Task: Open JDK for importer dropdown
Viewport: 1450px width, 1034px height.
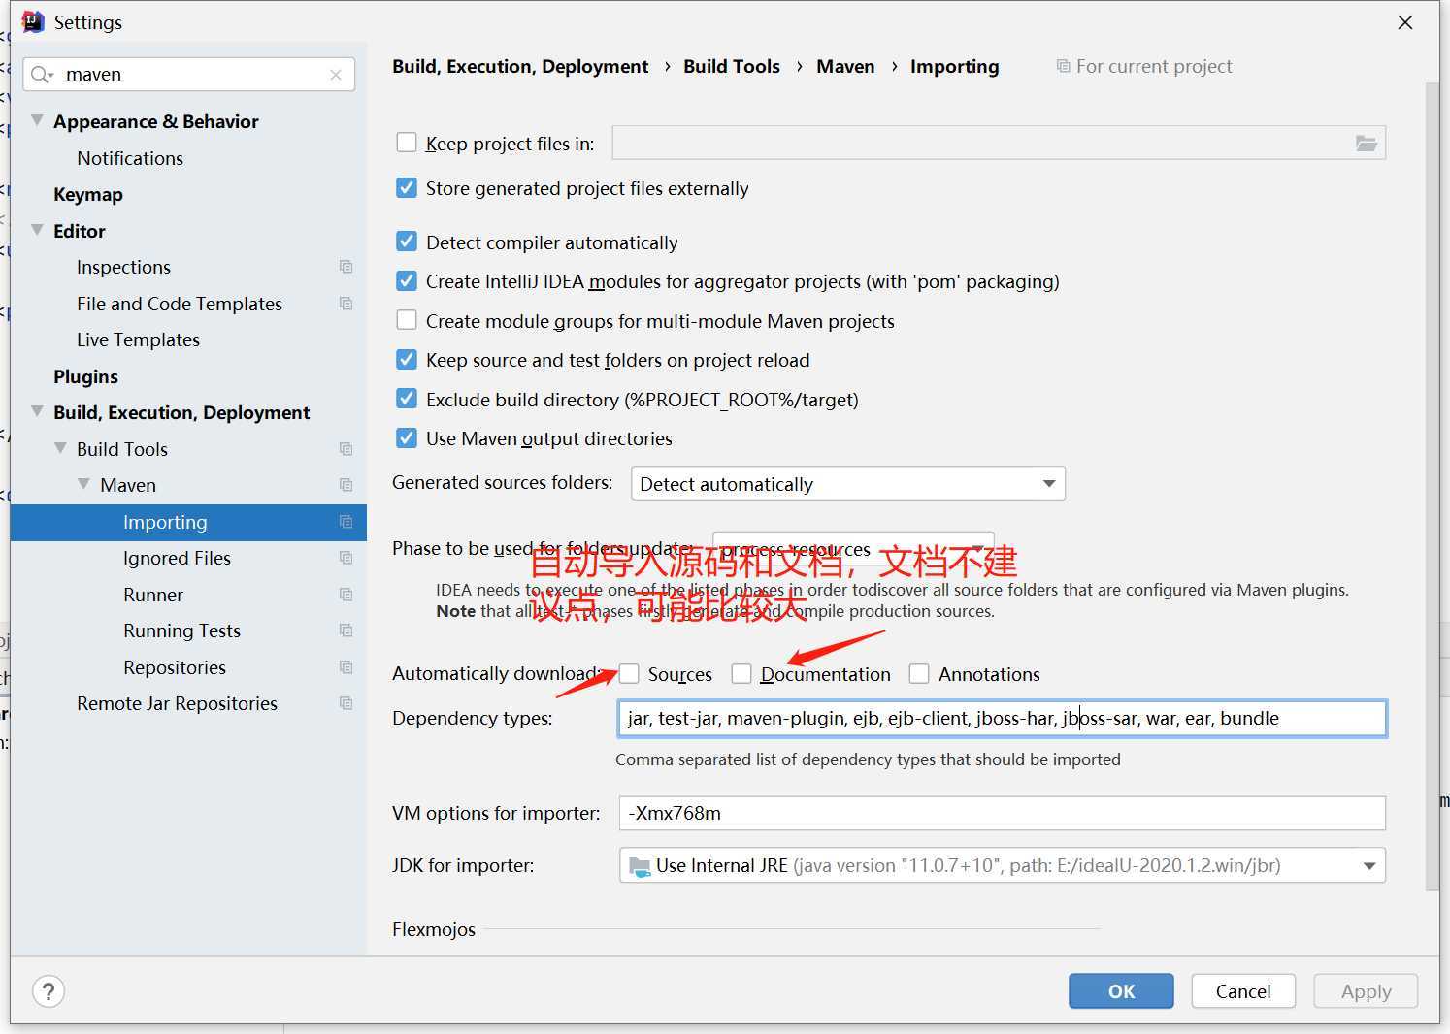Action: click(x=1002, y=865)
